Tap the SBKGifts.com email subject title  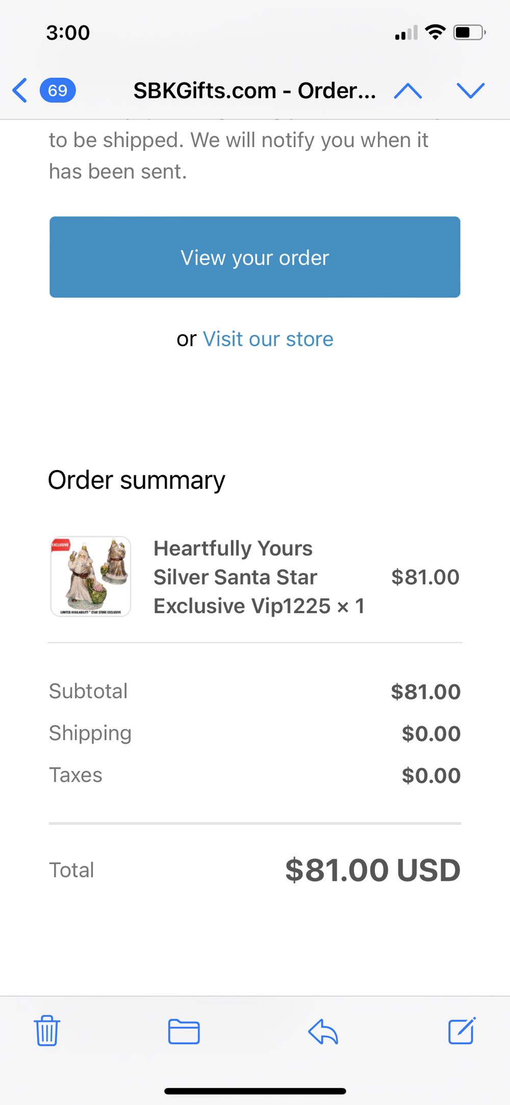[x=254, y=91]
